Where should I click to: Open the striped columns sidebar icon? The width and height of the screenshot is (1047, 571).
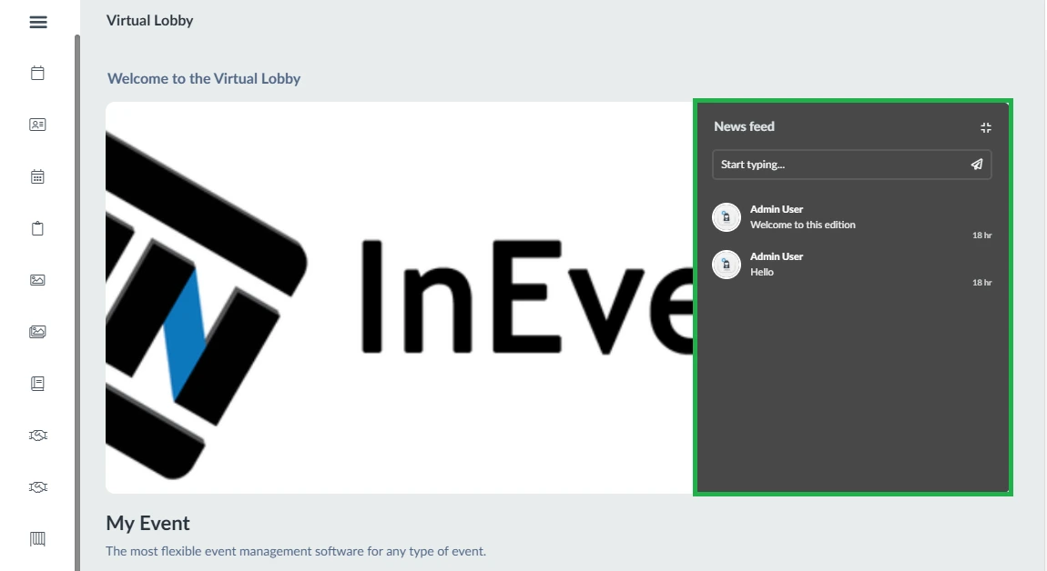(x=37, y=539)
